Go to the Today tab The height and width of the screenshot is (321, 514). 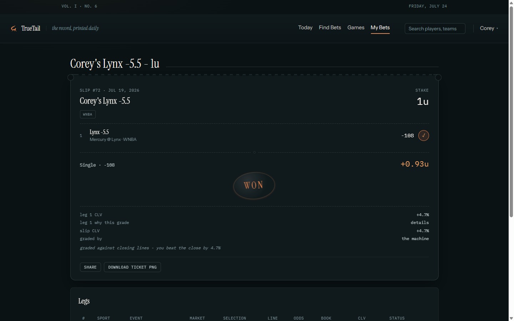(x=305, y=27)
